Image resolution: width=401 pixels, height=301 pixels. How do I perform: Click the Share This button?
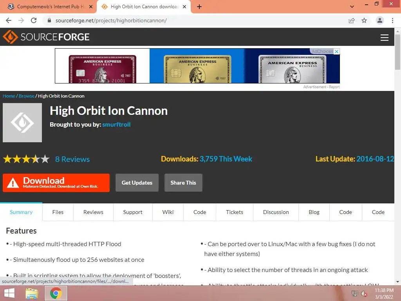[x=183, y=183]
